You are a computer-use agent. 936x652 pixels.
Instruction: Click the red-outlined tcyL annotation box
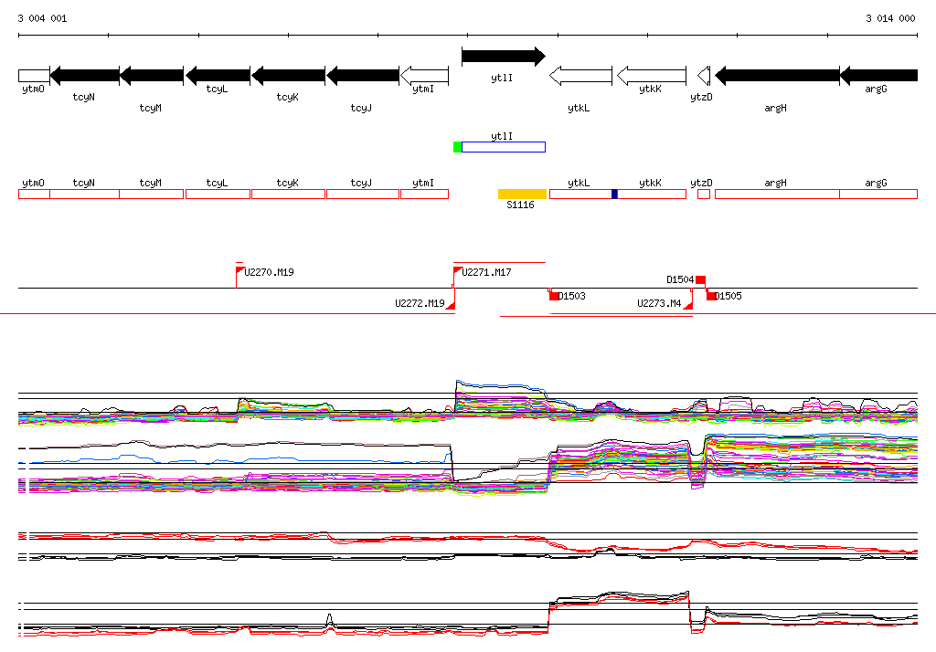point(218,194)
